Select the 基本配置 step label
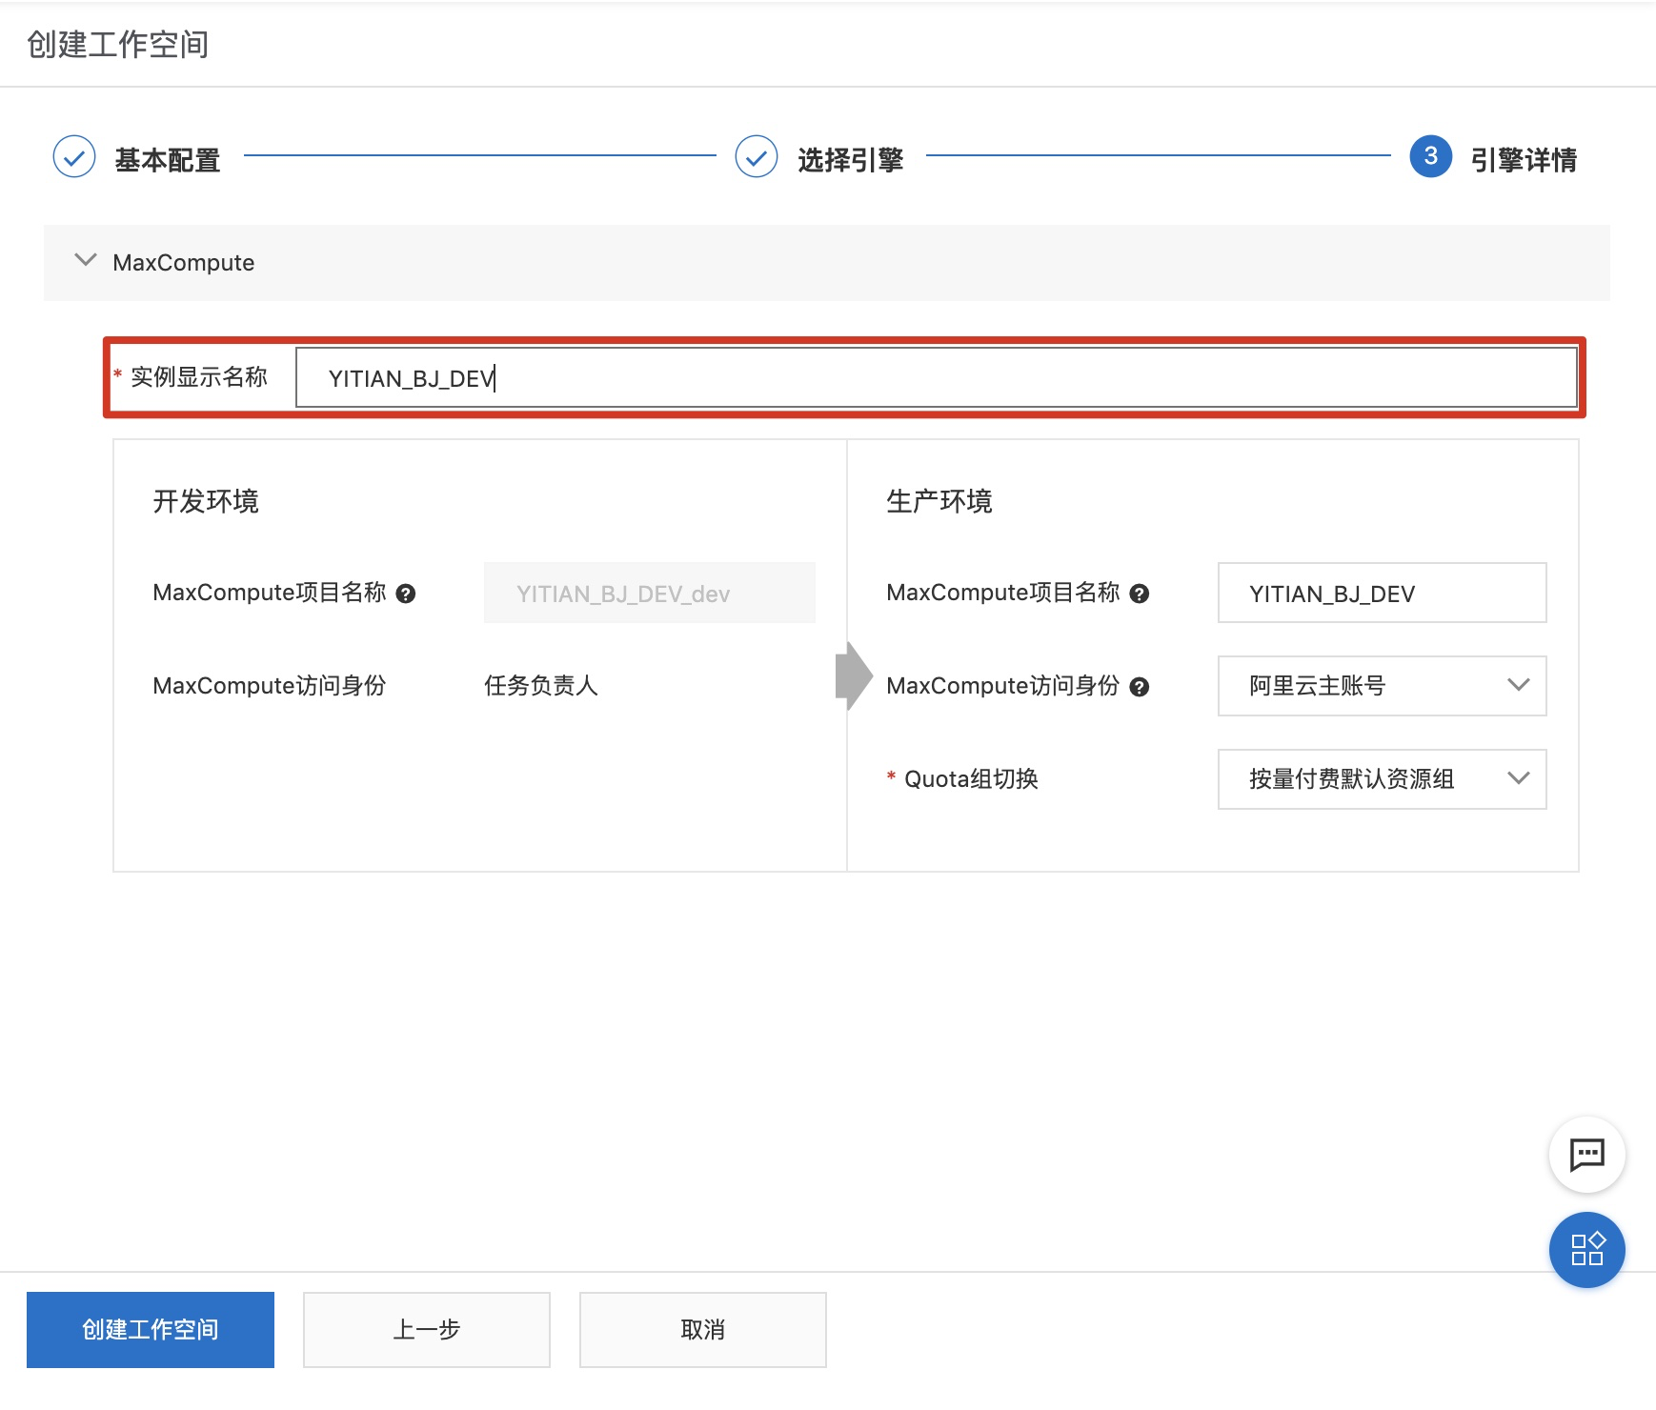The image size is (1656, 1410). pos(168,160)
